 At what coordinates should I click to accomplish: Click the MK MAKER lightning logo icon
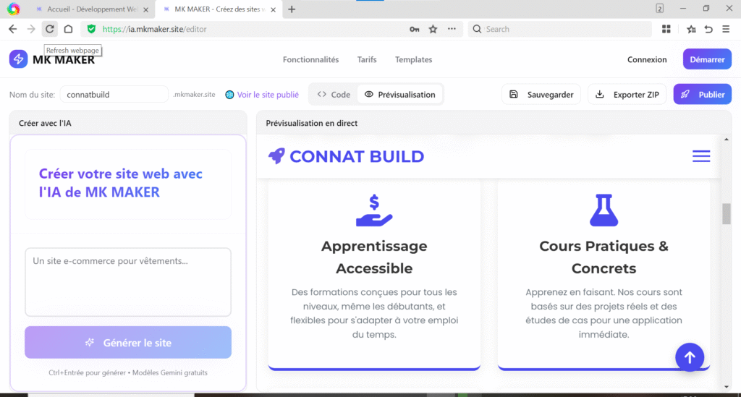(18, 59)
